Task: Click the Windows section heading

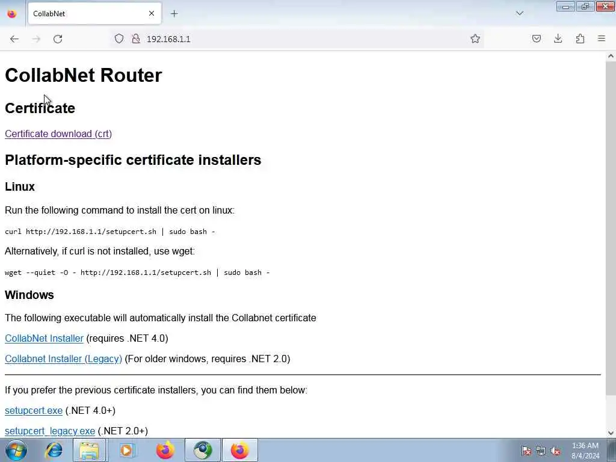Action: coord(29,295)
